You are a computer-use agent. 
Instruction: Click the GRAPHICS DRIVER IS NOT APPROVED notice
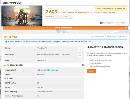(111, 9)
